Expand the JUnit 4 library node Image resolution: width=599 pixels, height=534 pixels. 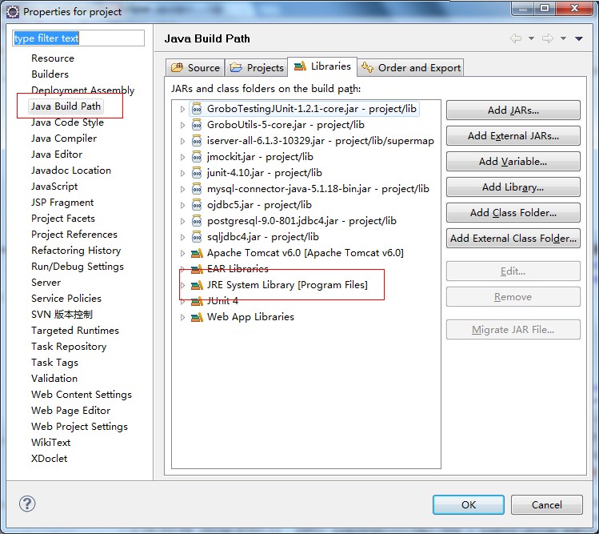[x=182, y=301]
